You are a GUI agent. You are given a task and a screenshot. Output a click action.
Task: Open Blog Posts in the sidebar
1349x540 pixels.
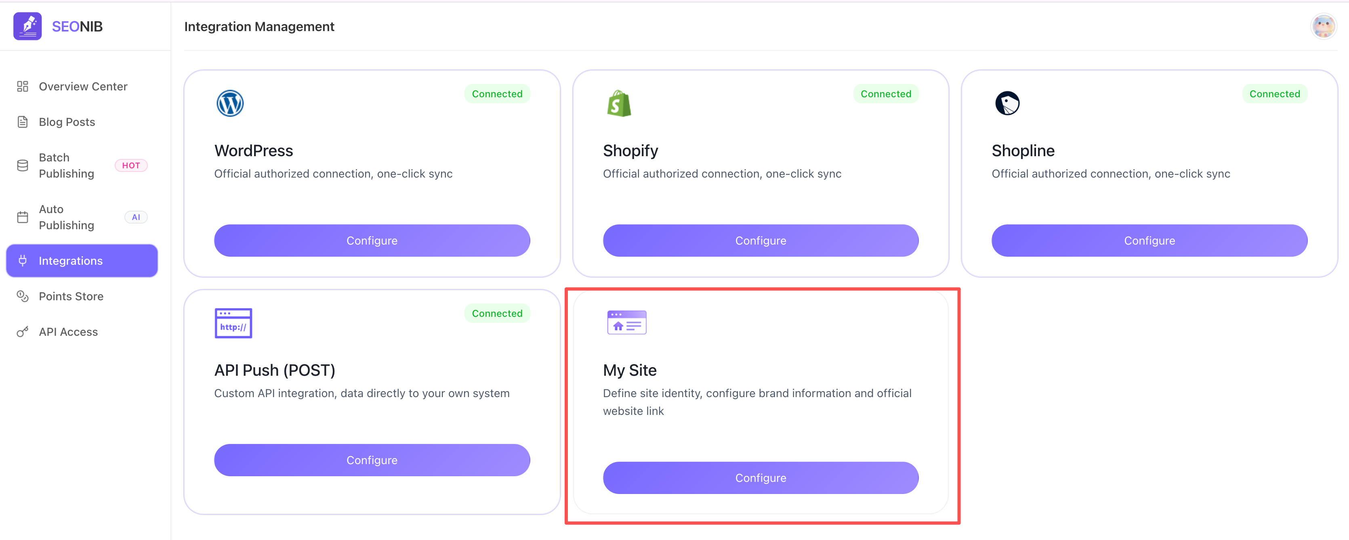click(67, 122)
